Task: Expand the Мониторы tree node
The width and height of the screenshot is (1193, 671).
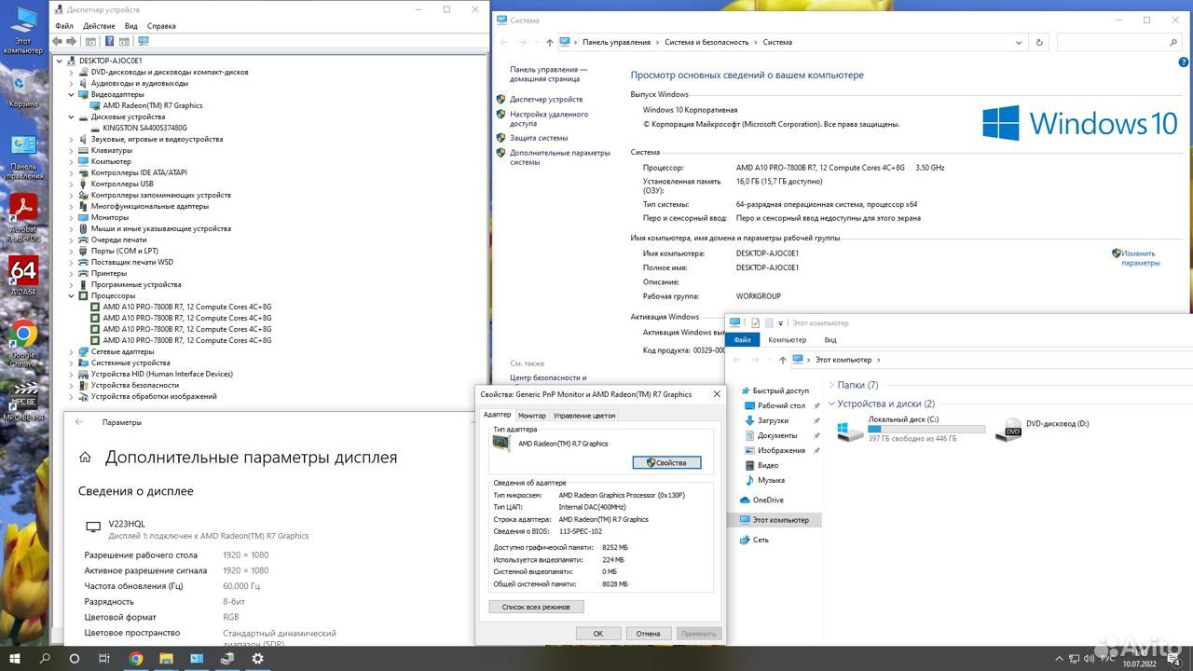Action: pos(72,217)
